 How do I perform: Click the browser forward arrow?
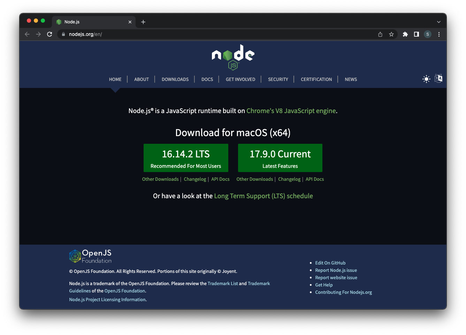(x=38, y=34)
